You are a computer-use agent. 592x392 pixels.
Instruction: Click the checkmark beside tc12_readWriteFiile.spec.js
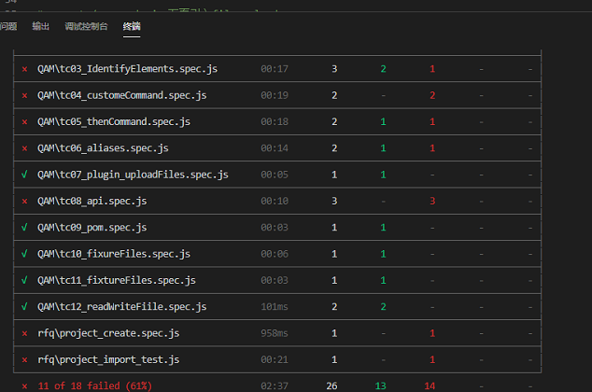point(24,306)
